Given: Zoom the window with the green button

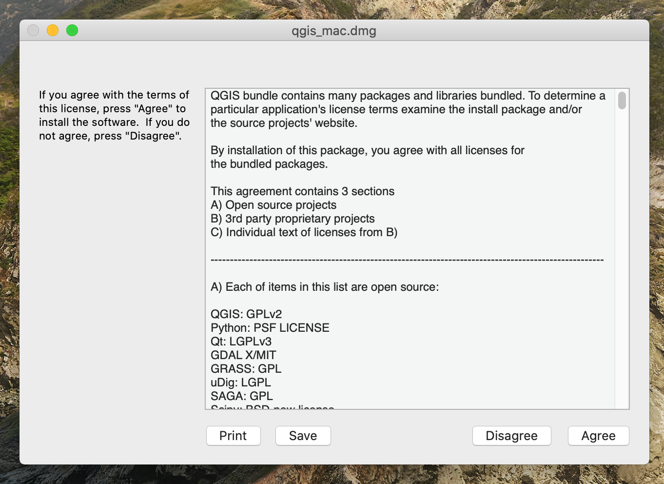Looking at the screenshot, I should coord(72,30).
